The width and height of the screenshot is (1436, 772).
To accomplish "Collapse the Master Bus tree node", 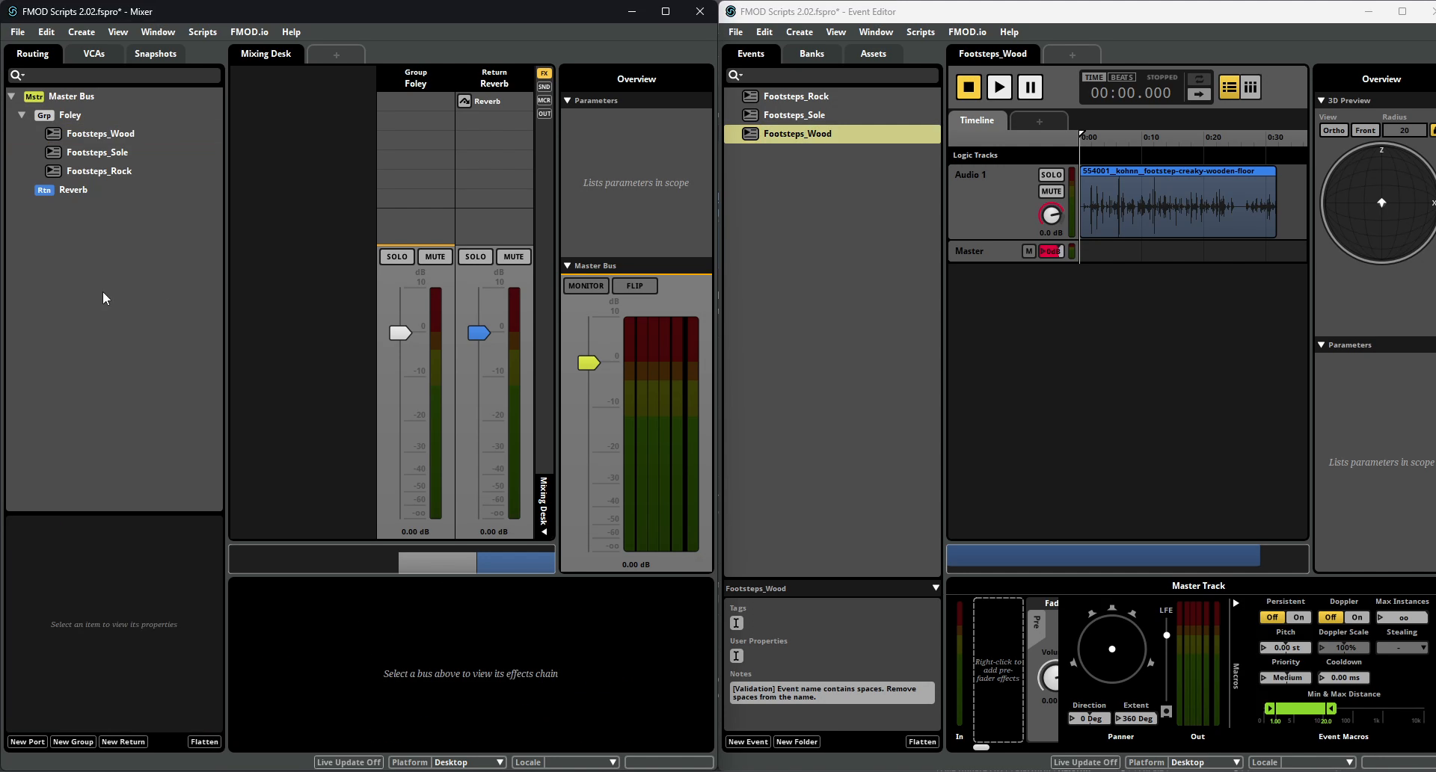I will (x=12, y=96).
